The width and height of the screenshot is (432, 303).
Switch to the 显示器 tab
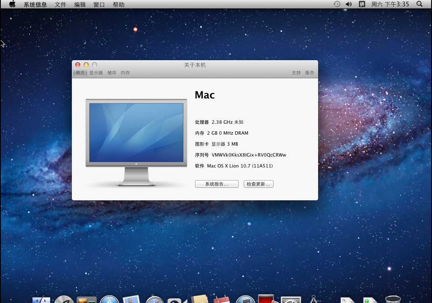[x=96, y=73]
